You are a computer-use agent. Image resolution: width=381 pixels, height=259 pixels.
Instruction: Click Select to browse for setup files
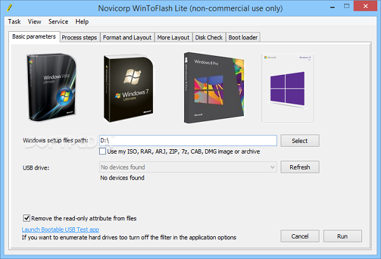pos(300,141)
